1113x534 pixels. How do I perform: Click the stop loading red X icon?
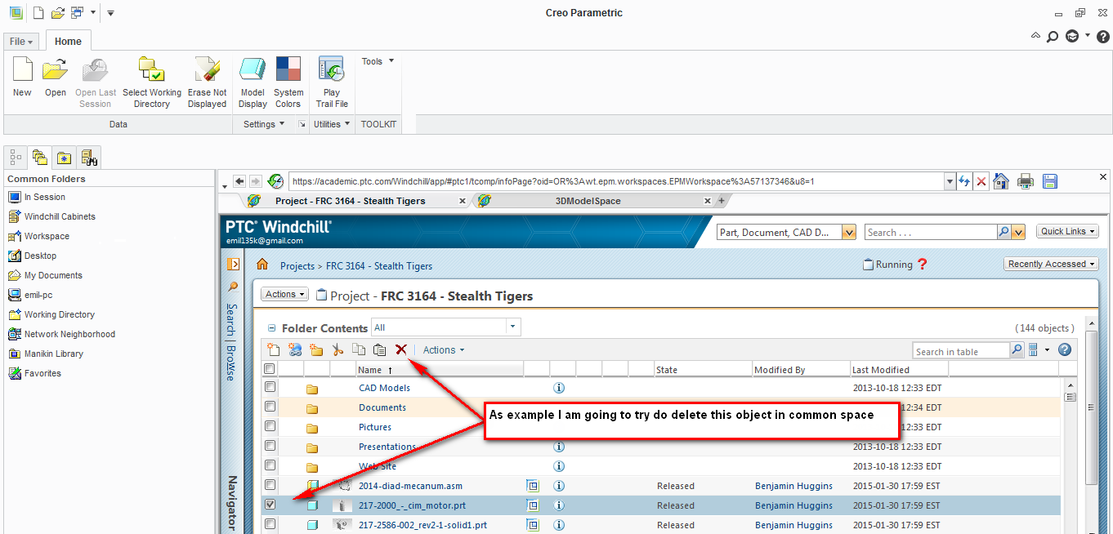[x=982, y=181]
